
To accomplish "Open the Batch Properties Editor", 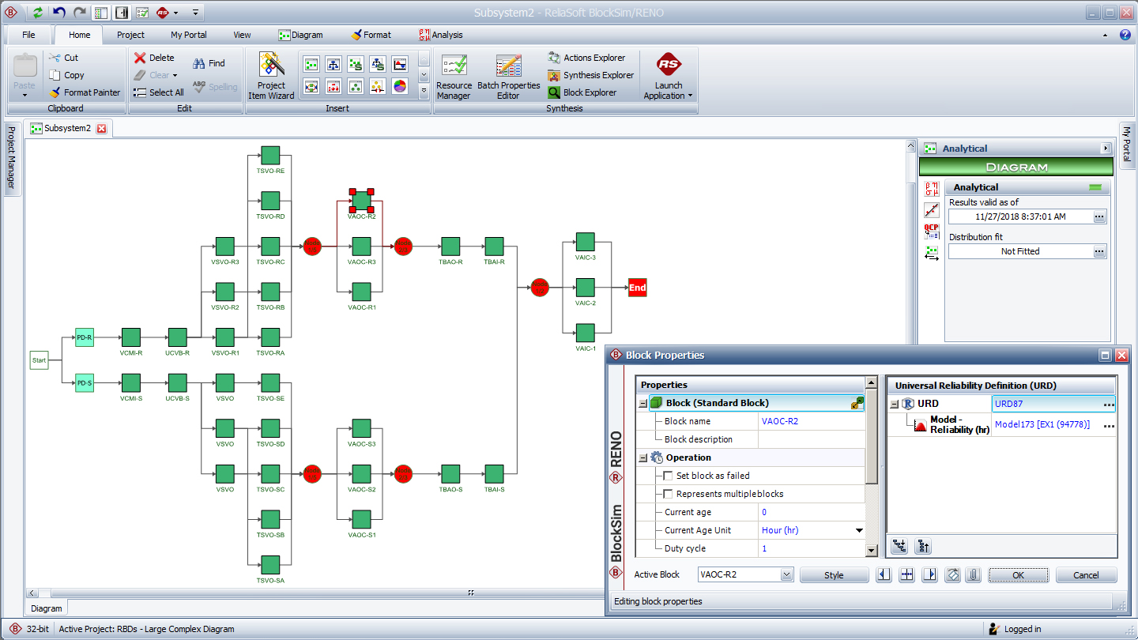I will coord(508,77).
